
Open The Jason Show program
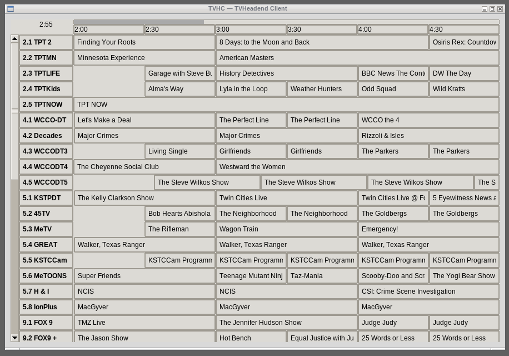tap(144, 337)
